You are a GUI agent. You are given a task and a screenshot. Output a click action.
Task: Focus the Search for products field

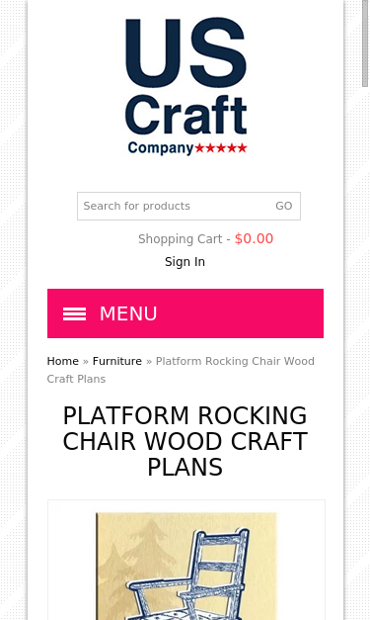[x=174, y=206]
